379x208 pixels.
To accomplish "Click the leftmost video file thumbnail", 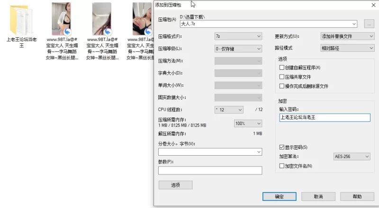I will [x=64, y=19].
